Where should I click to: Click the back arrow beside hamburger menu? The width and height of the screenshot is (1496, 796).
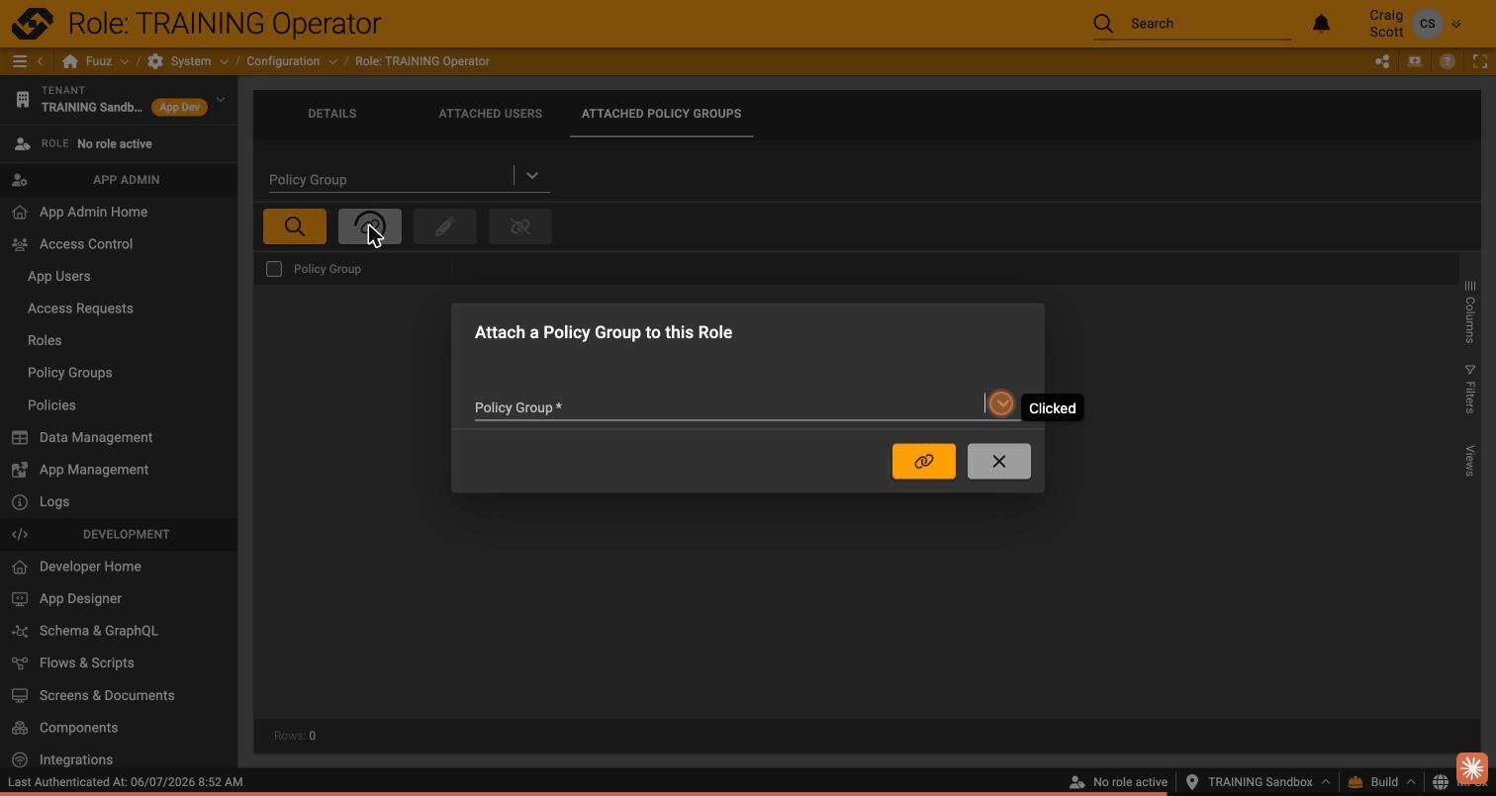pyautogui.click(x=40, y=61)
